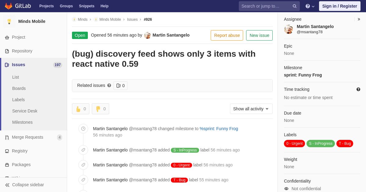Click 0 - Urgent label in activity feed

click(x=181, y=165)
